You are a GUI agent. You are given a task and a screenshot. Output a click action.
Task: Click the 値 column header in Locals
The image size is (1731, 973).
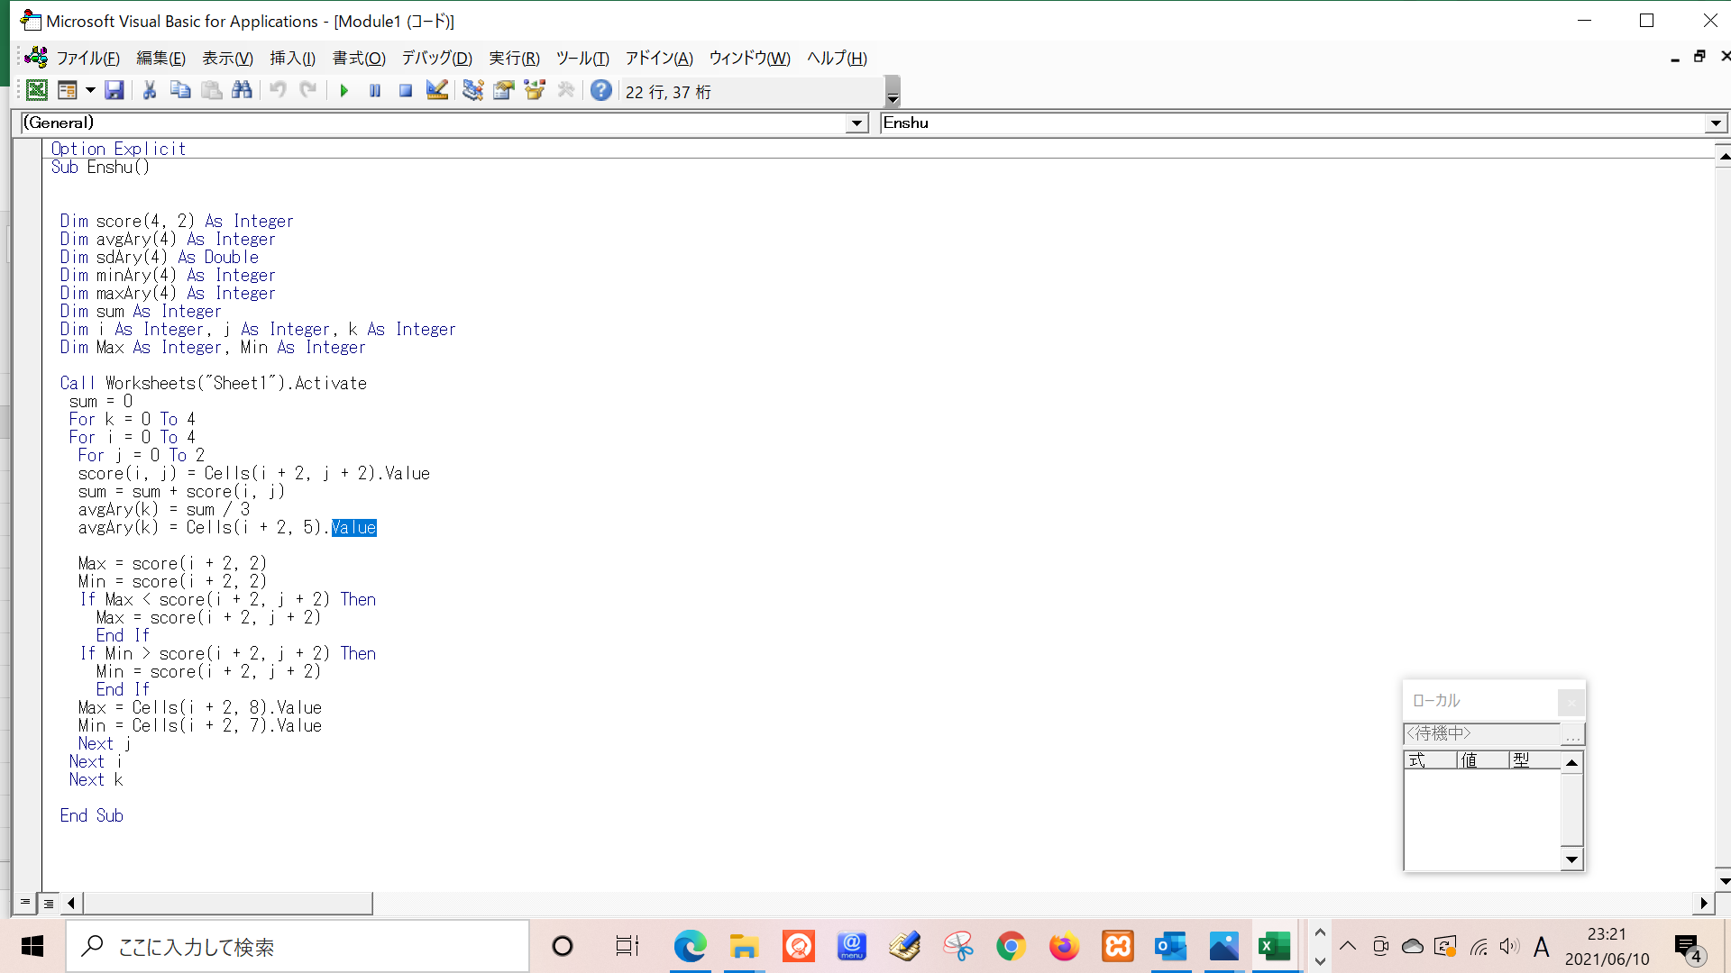pos(1482,760)
